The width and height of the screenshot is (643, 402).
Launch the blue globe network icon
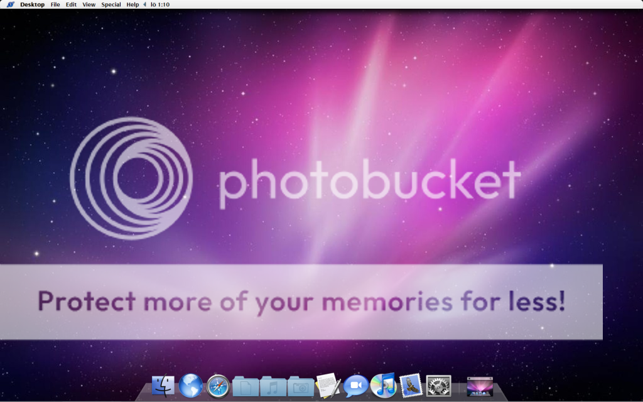pos(191,386)
